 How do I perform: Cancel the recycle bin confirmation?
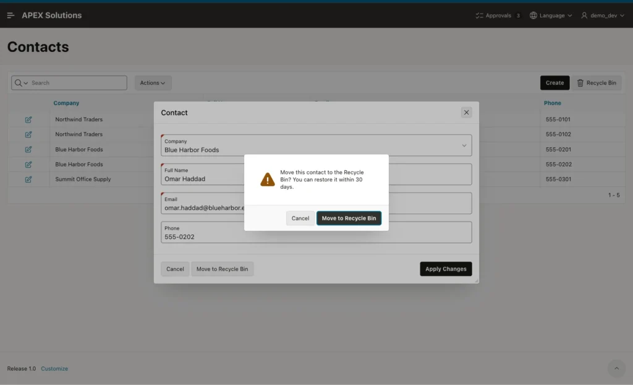click(300, 218)
